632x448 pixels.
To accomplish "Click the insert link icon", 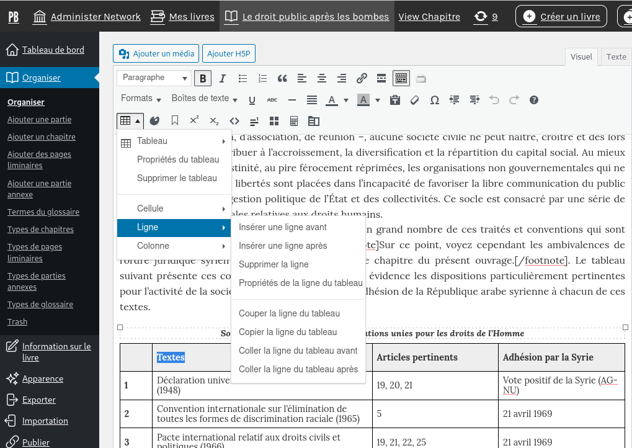I will coord(362,78).
